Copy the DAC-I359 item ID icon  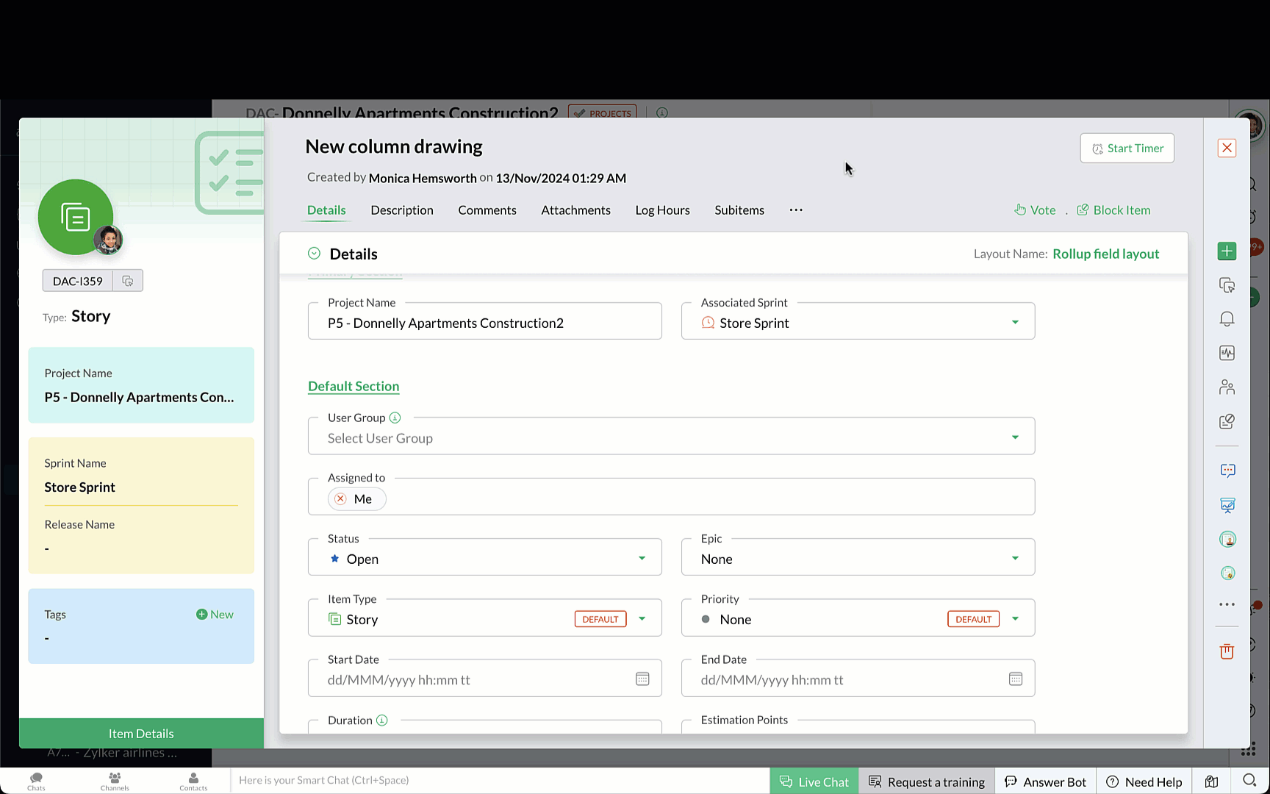[x=128, y=281]
